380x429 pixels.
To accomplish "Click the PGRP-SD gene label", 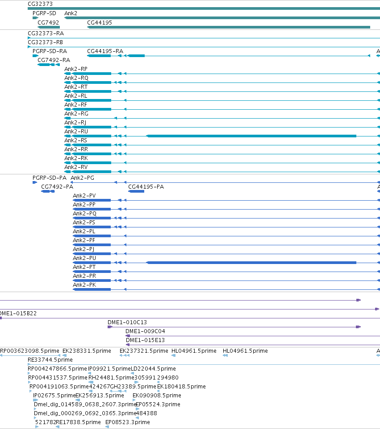I will tap(44, 13).
